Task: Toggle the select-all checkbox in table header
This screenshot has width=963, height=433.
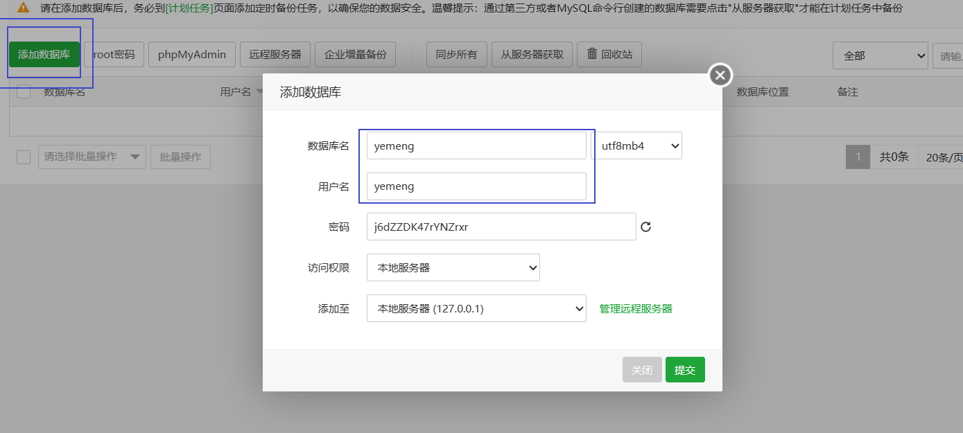Action: tap(24, 91)
